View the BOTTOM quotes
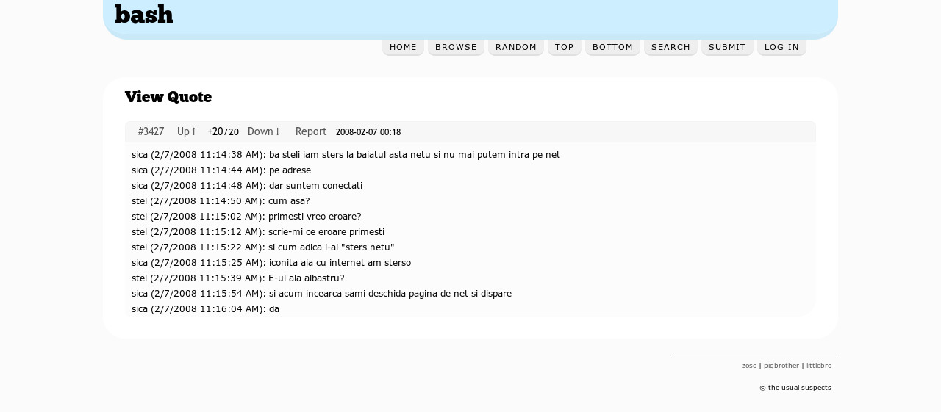Image resolution: width=941 pixels, height=412 pixels. tap(612, 47)
